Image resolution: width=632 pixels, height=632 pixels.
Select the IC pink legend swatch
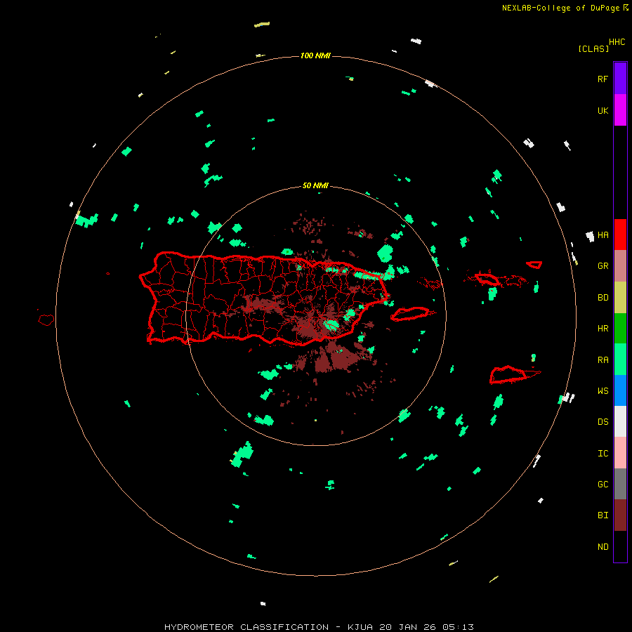pos(620,453)
